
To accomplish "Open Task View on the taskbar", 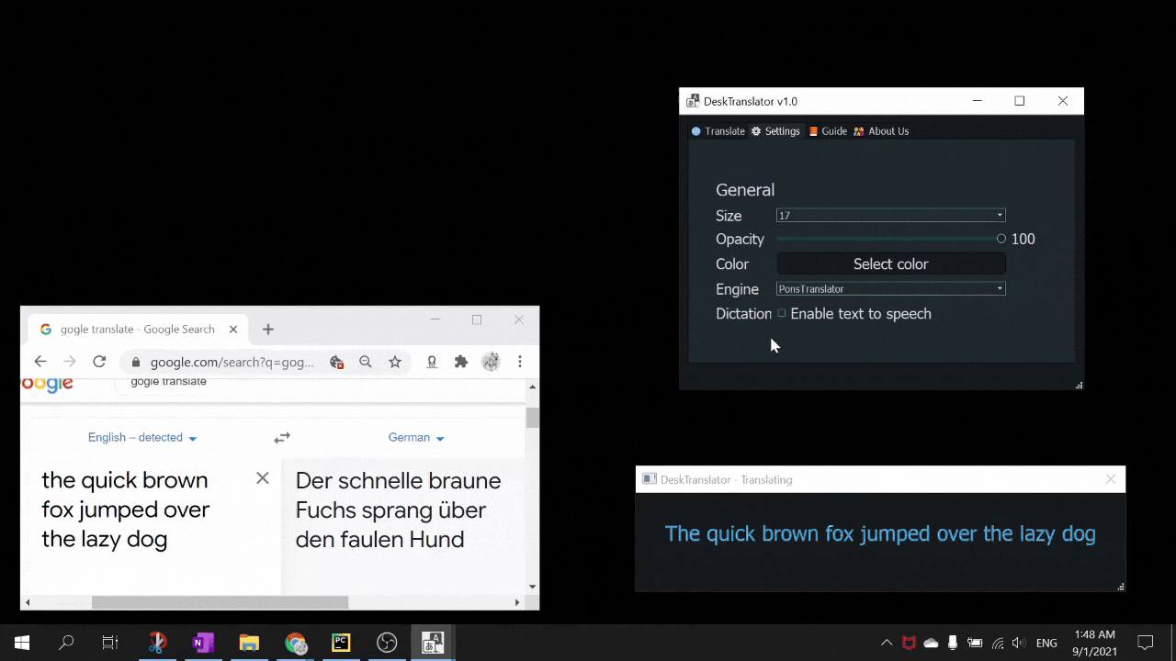I will click(110, 643).
